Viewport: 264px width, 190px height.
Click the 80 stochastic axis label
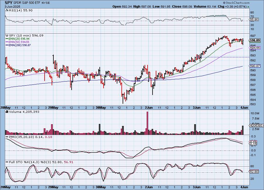(252, 166)
